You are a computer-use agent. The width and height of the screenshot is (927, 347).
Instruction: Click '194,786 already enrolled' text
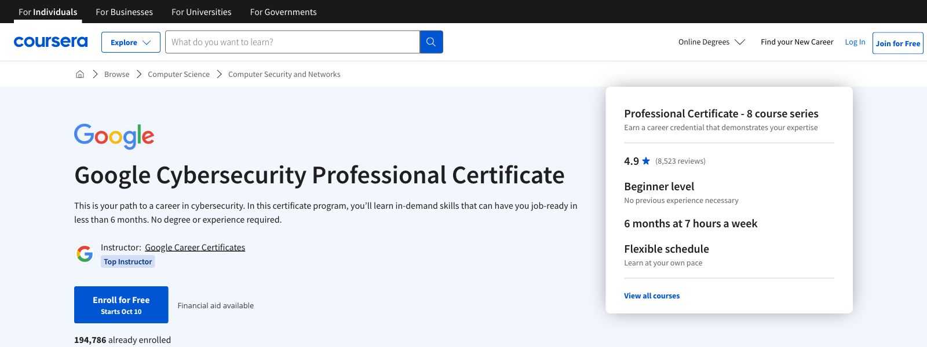click(x=122, y=339)
